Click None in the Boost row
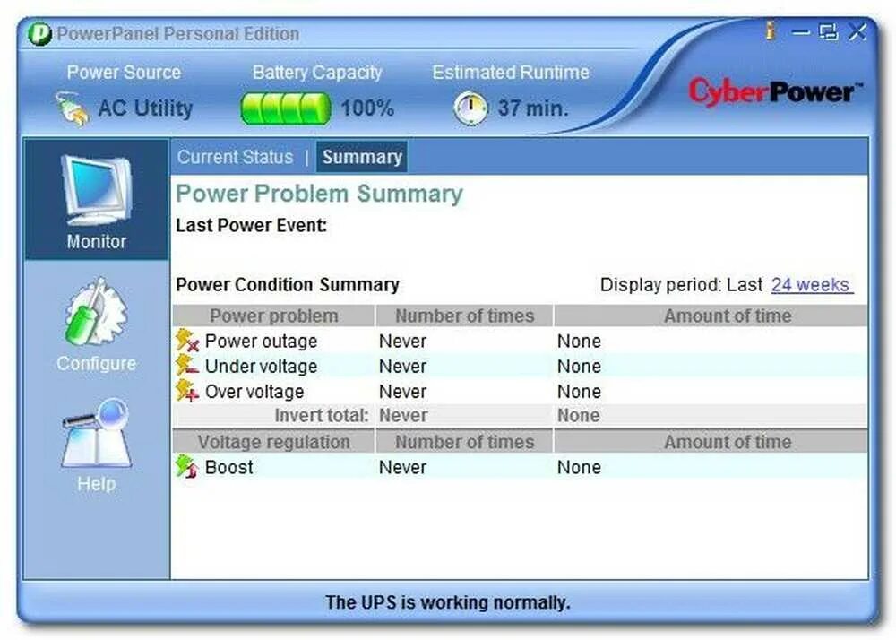 [x=579, y=467]
